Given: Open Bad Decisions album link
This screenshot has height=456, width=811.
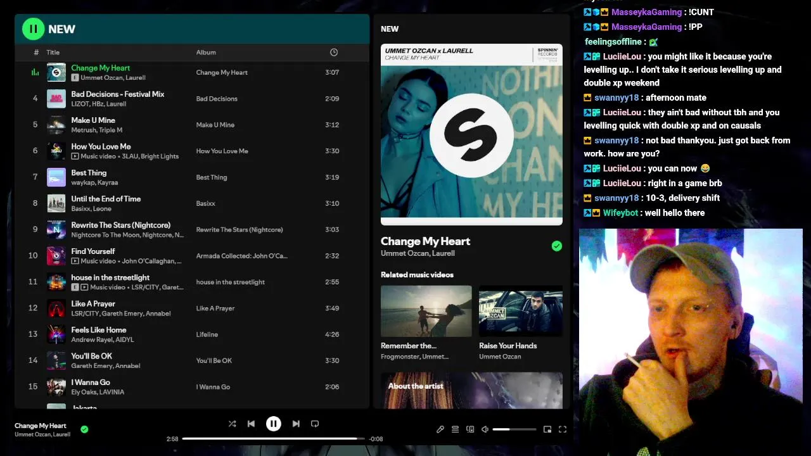Looking at the screenshot, I should tap(217, 99).
